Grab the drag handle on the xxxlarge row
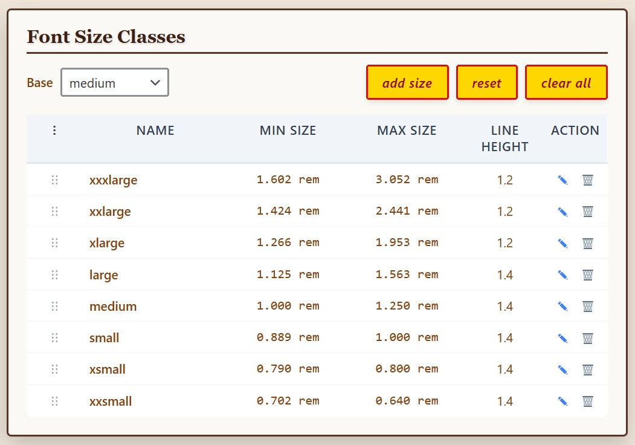 [55, 180]
